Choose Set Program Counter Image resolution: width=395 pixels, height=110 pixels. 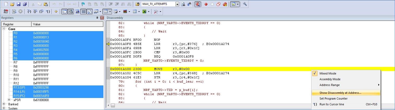346,99
